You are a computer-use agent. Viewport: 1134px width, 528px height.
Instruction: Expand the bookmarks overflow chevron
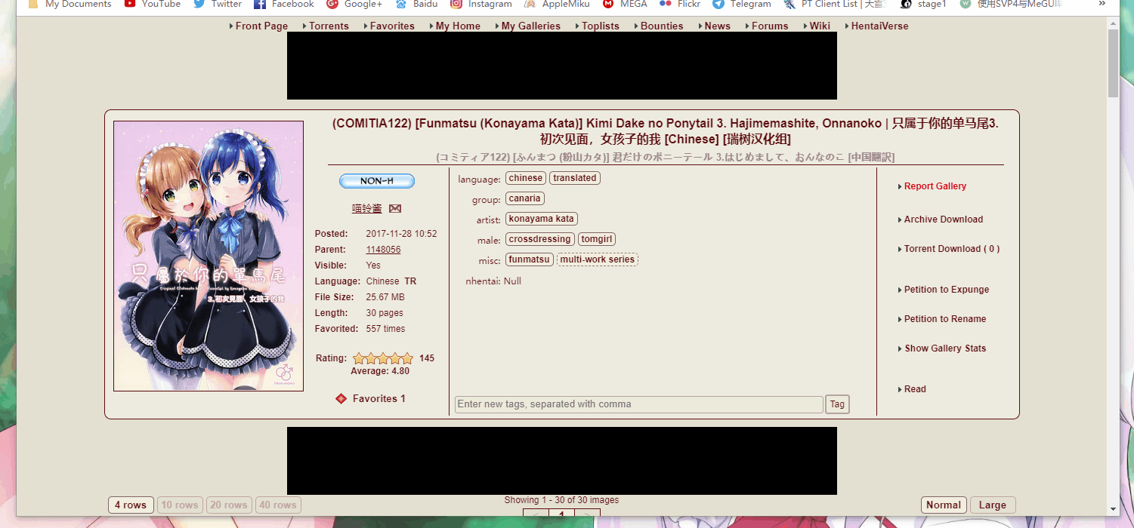pos(1102,4)
